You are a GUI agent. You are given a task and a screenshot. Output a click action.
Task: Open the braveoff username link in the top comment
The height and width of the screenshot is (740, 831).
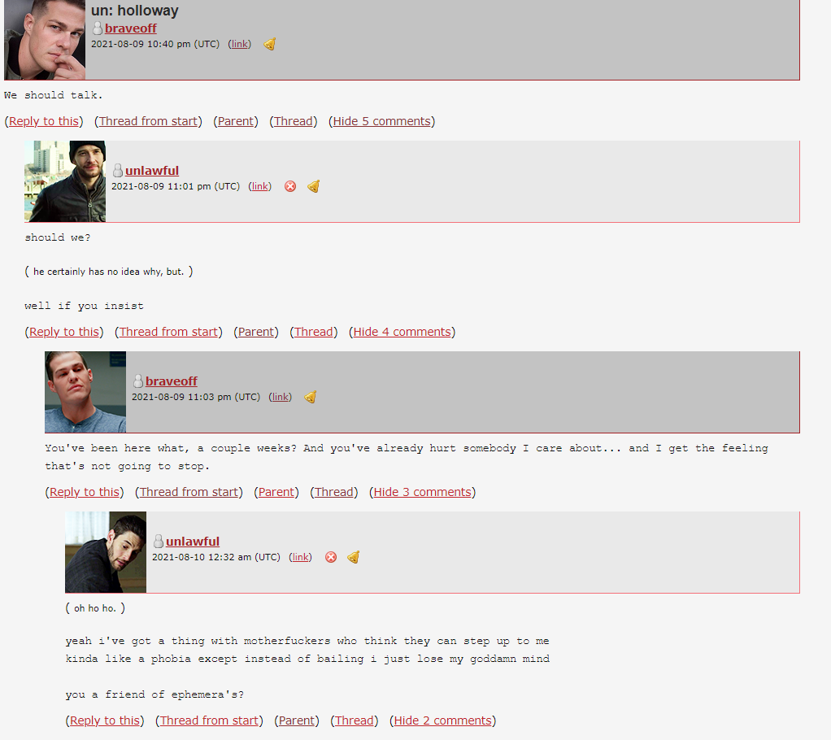(x=130, y=28)
